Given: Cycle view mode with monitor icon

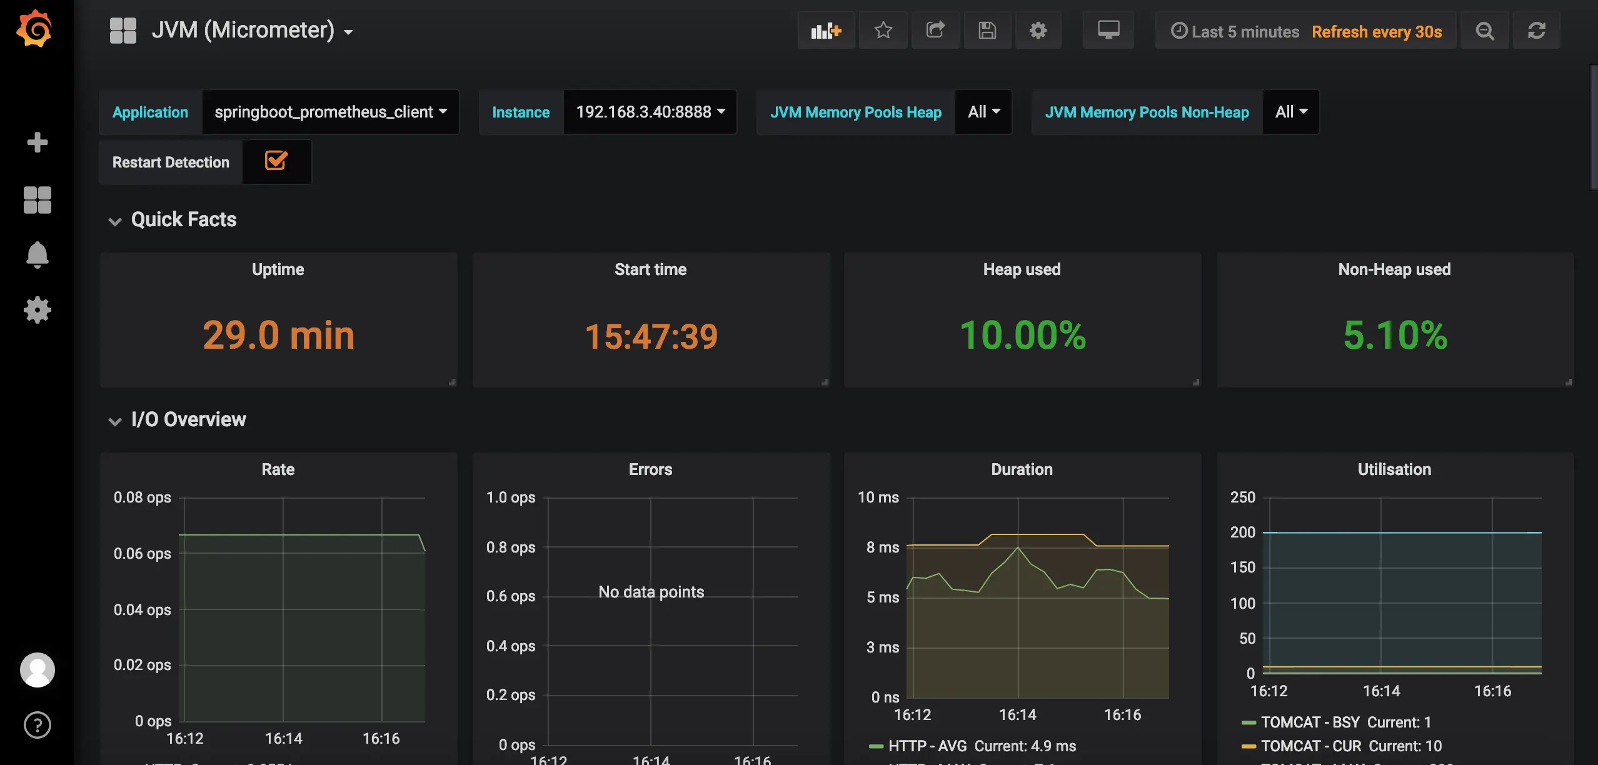Looking at the screenshot, I should tap(1108, 30).
